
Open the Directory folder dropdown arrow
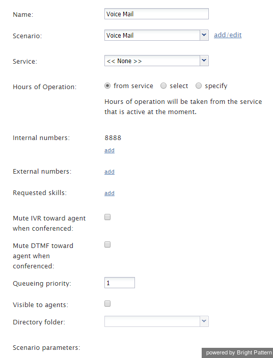pos(204,321)
